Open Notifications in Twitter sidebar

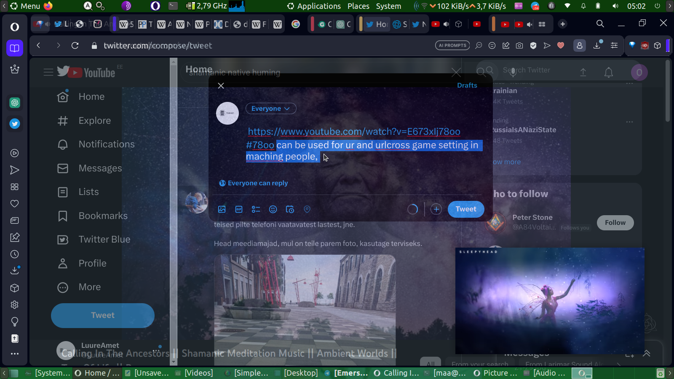tap(96, 144)
